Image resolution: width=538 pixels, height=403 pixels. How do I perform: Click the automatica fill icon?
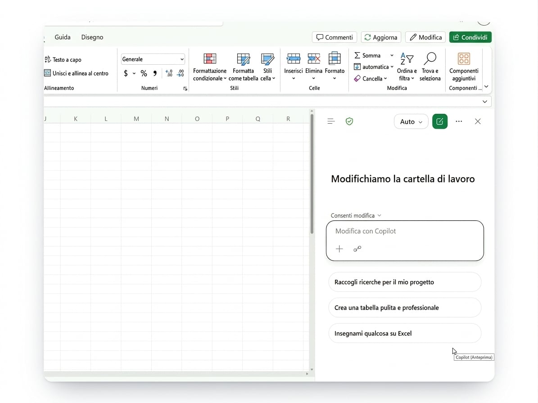tap(357, 67)
